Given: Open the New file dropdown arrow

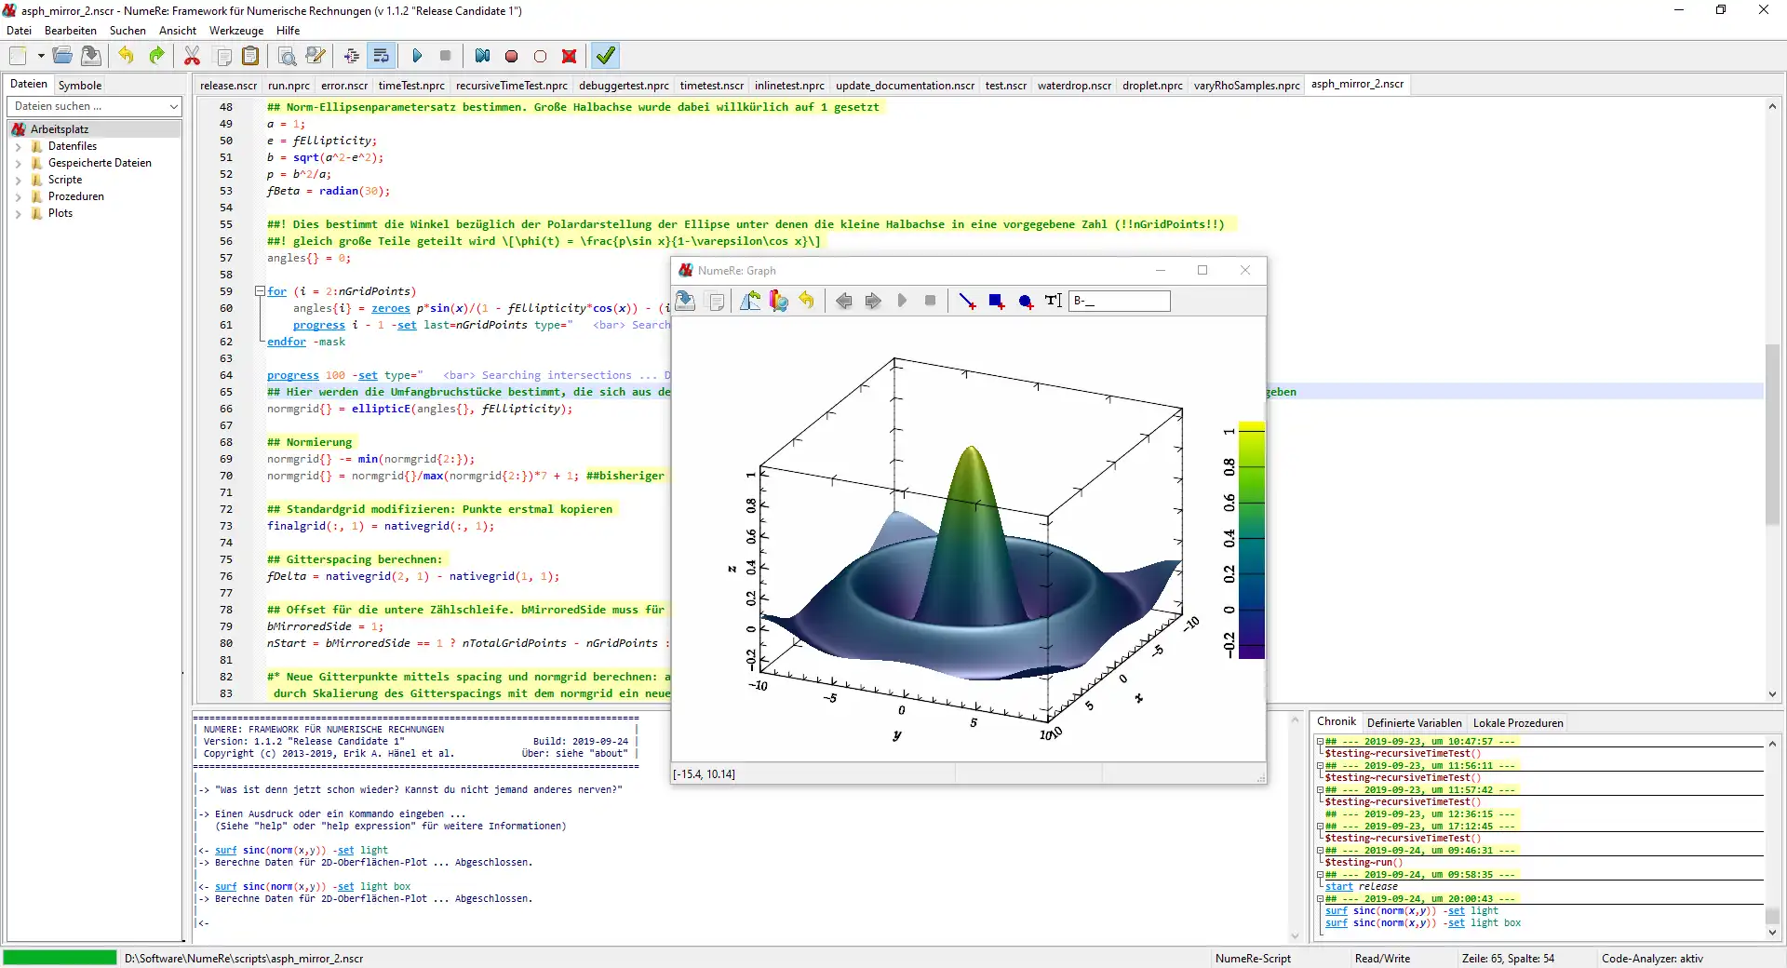Looking at the screenshot, I should [x=41, y=56].
